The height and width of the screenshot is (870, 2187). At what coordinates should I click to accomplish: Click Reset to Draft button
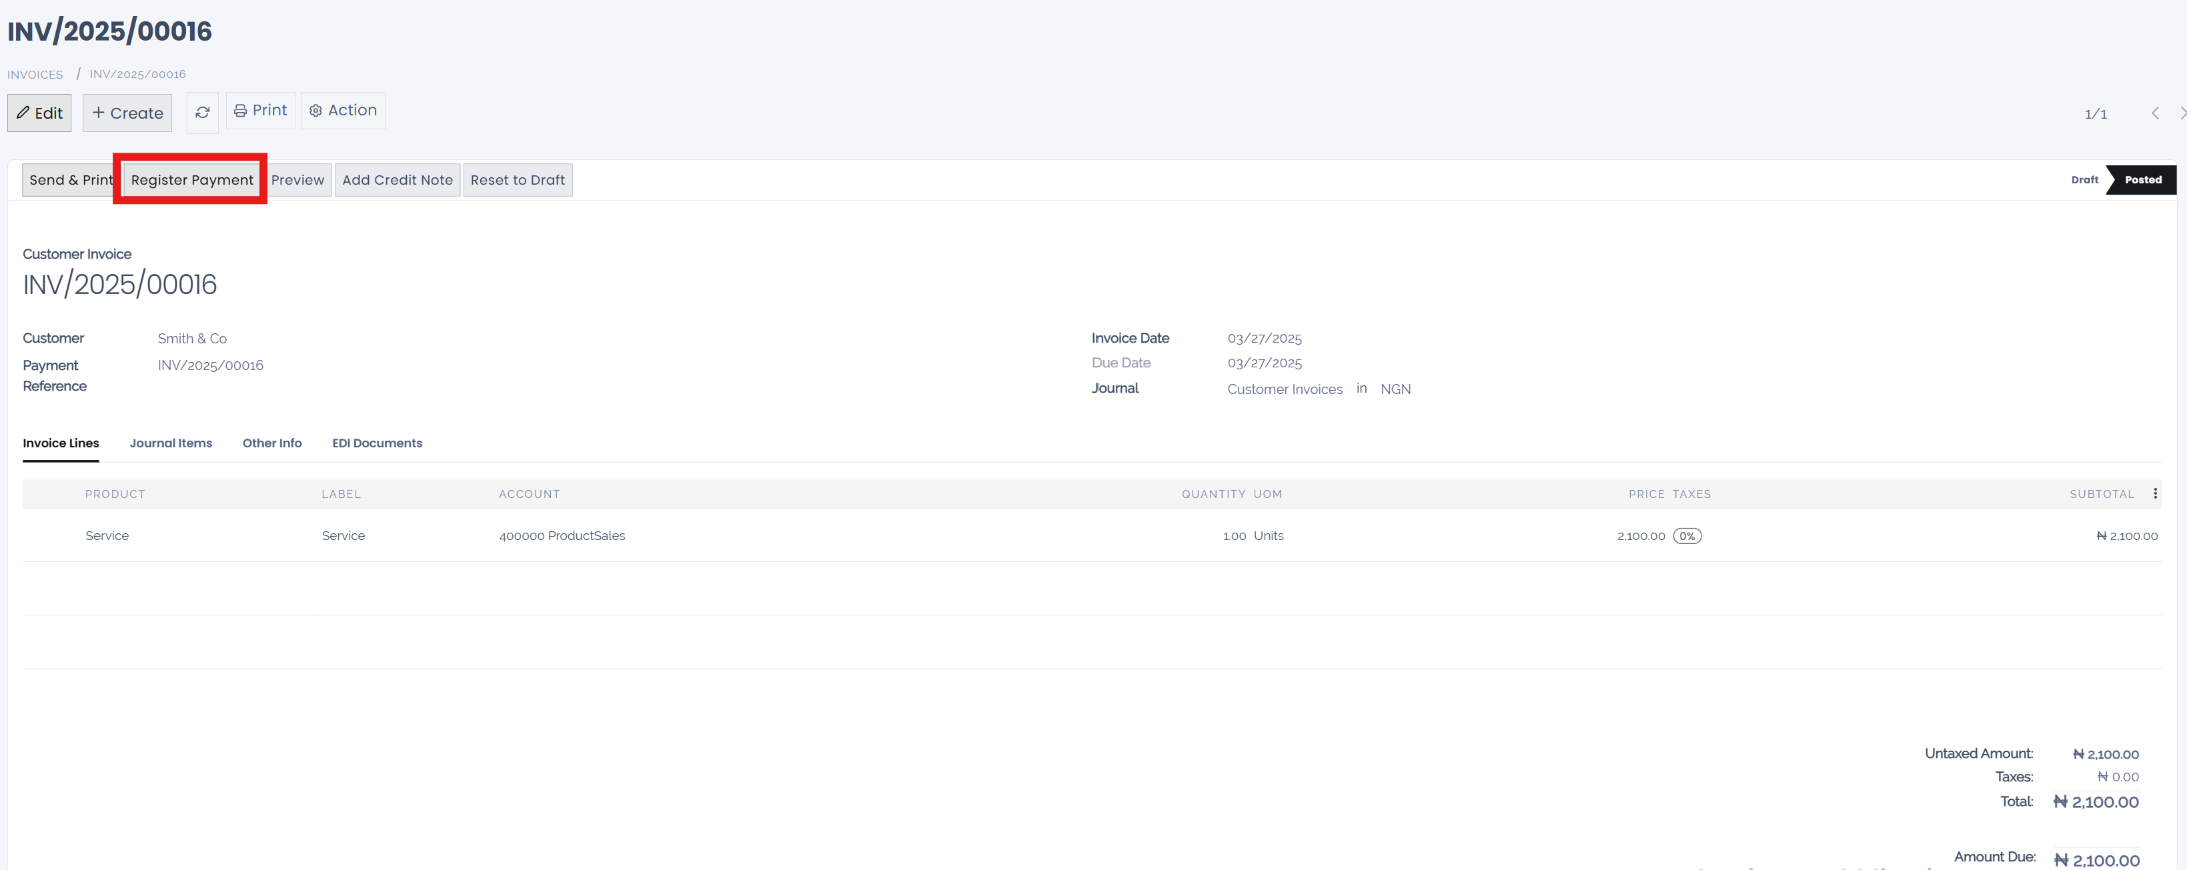517,180
